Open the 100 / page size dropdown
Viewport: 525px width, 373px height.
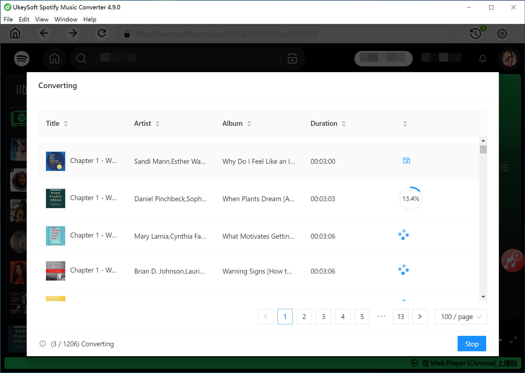(461, 317)
